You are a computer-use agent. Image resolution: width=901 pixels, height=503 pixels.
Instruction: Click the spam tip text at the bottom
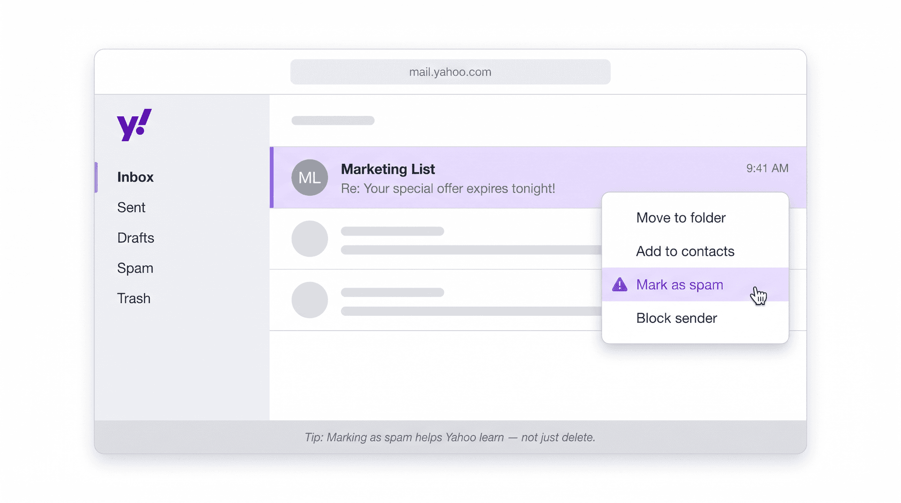click(450, 437)
